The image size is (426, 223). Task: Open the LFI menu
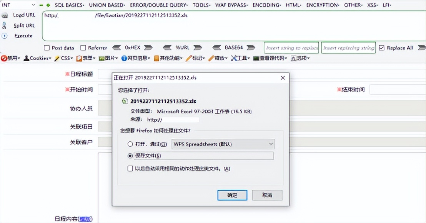coord(387,5)
